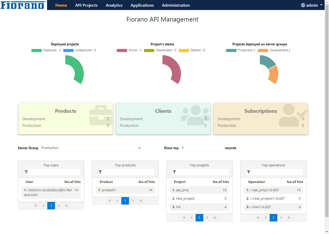Open the Analytics menu
The image size is (329, 234).
(114, 5)
